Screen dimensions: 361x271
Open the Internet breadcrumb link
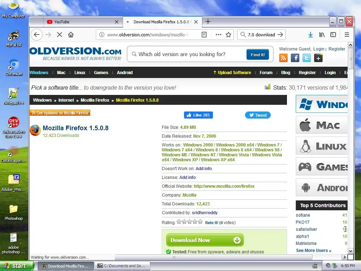tap(66, 100)
